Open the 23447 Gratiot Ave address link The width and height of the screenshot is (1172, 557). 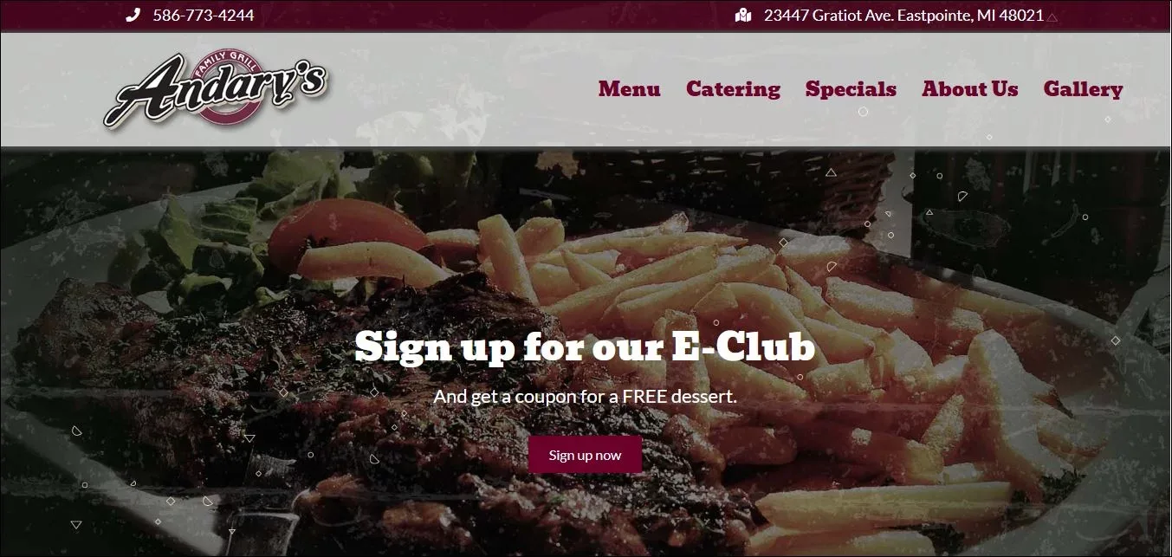[x=903, y=16]
